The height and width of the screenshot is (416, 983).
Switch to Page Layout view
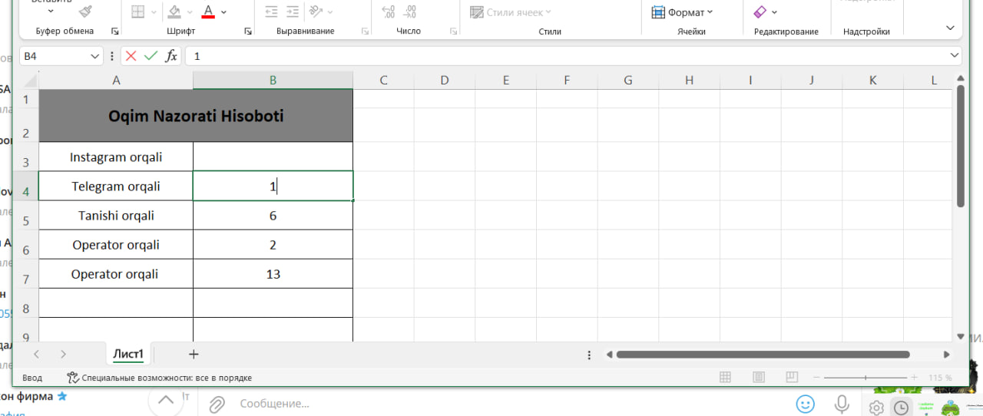(759, 378)
